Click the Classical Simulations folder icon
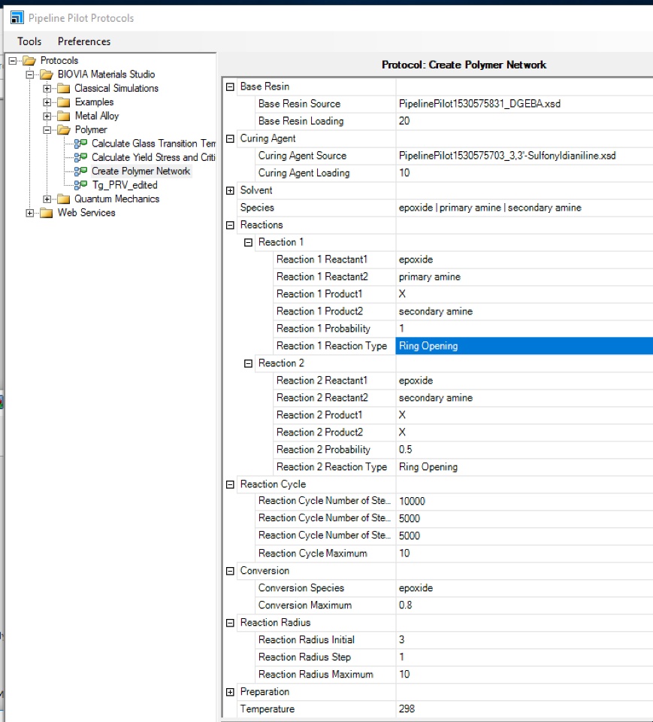Image resolution: width=653 pixels, height=722 pixels. (x=64, y=89)
